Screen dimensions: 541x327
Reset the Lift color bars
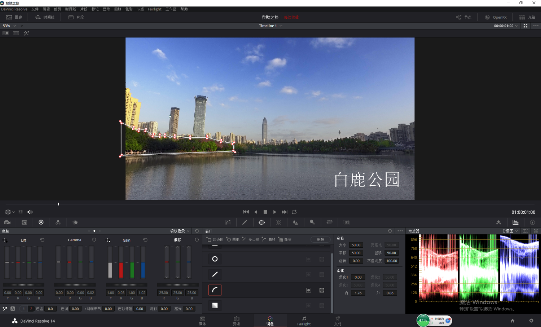[42, 240]
